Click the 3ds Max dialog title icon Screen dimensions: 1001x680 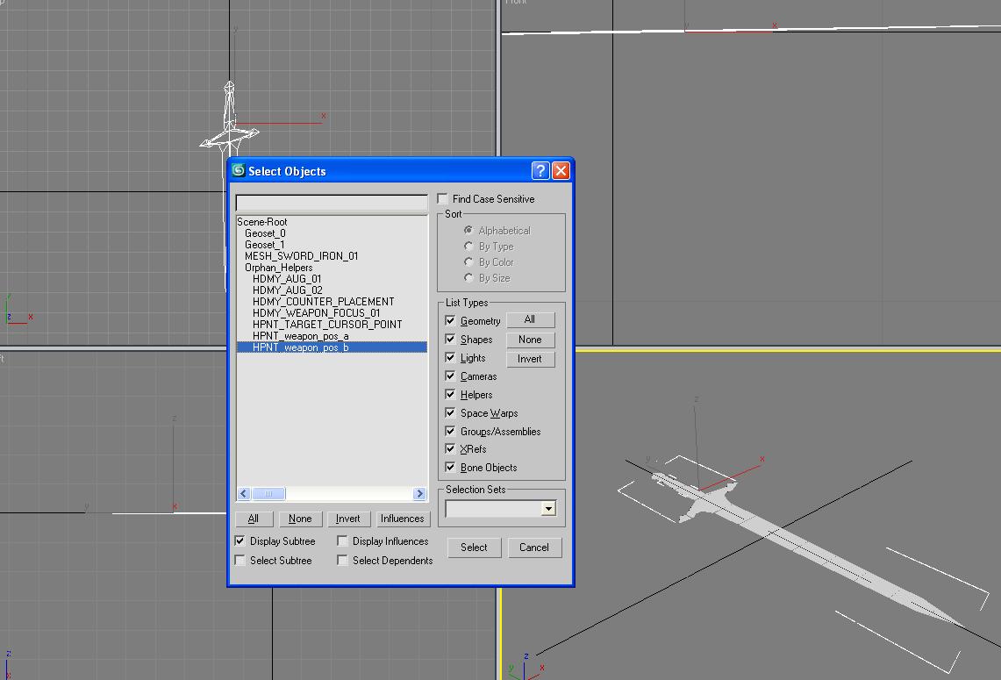click(238, 171)
